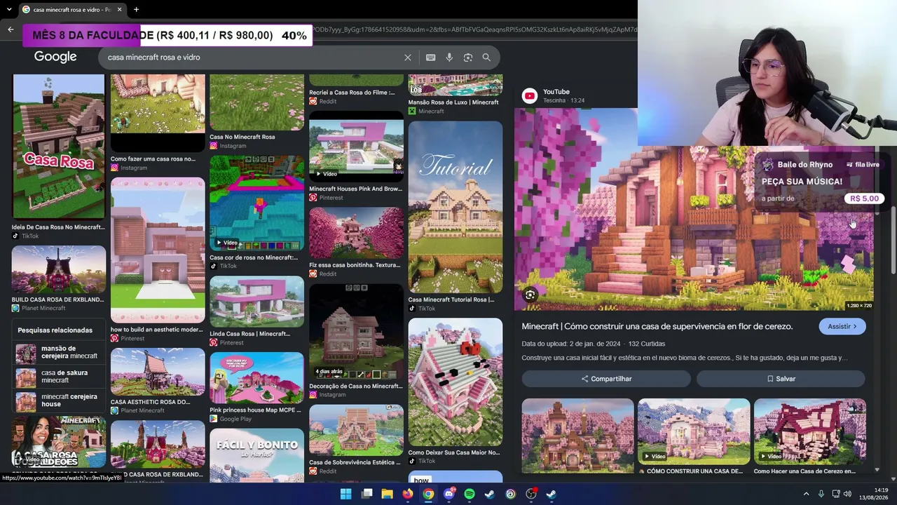Go back with the browser back arrow

pos(11,29)
